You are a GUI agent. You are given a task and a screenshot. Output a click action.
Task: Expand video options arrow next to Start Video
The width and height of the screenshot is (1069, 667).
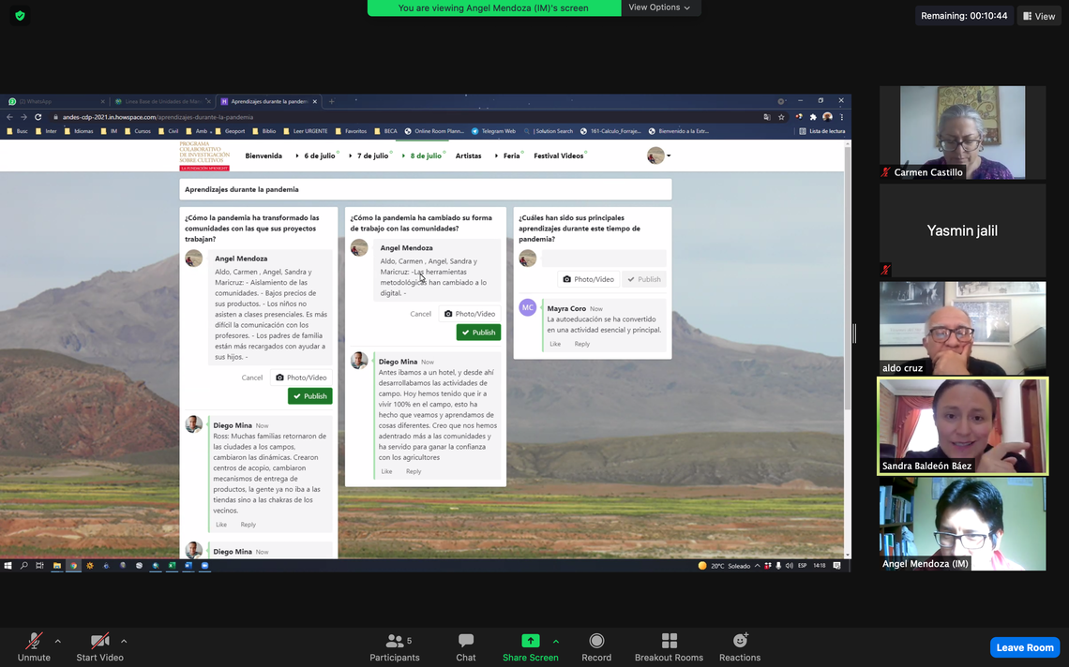click(124, 642)
